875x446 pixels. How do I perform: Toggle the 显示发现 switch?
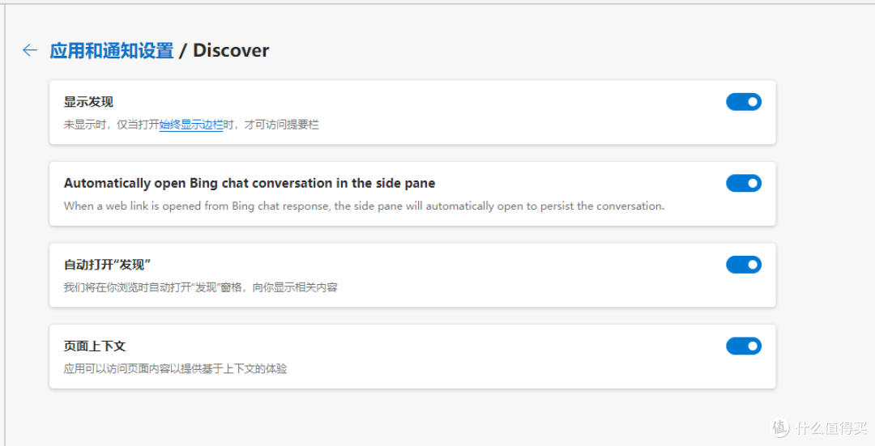tap(743, 102)
